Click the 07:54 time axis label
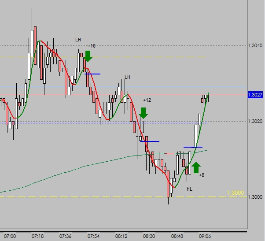Image resolution: width=265 pixels, height=241 pixels. pyautogui.click(x=93, y=236)
